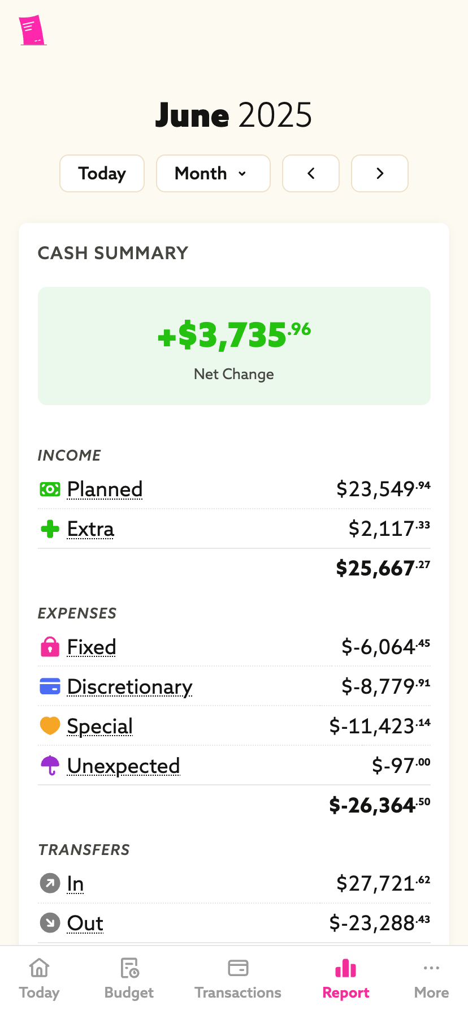Viewport: 468px width, 1014px height.
Task: View Discretionary expenses details
Action: click(129, 686)
